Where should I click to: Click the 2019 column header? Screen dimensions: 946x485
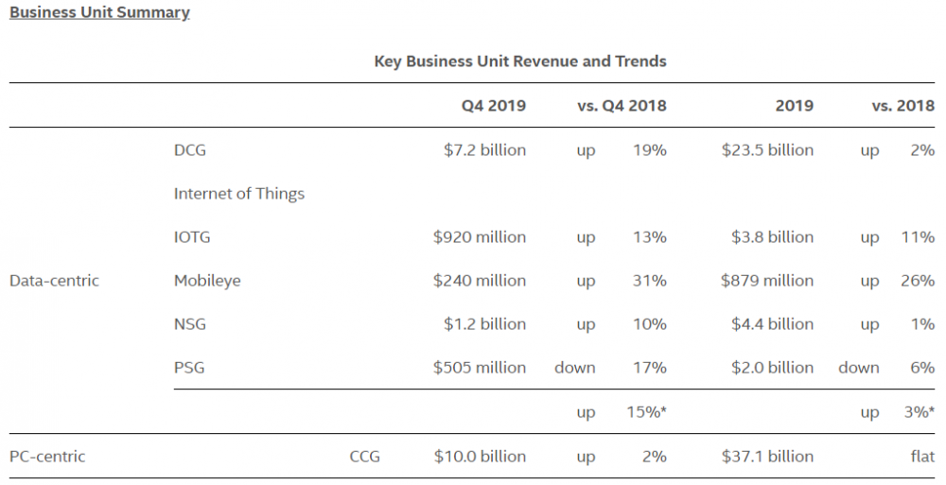794,106
